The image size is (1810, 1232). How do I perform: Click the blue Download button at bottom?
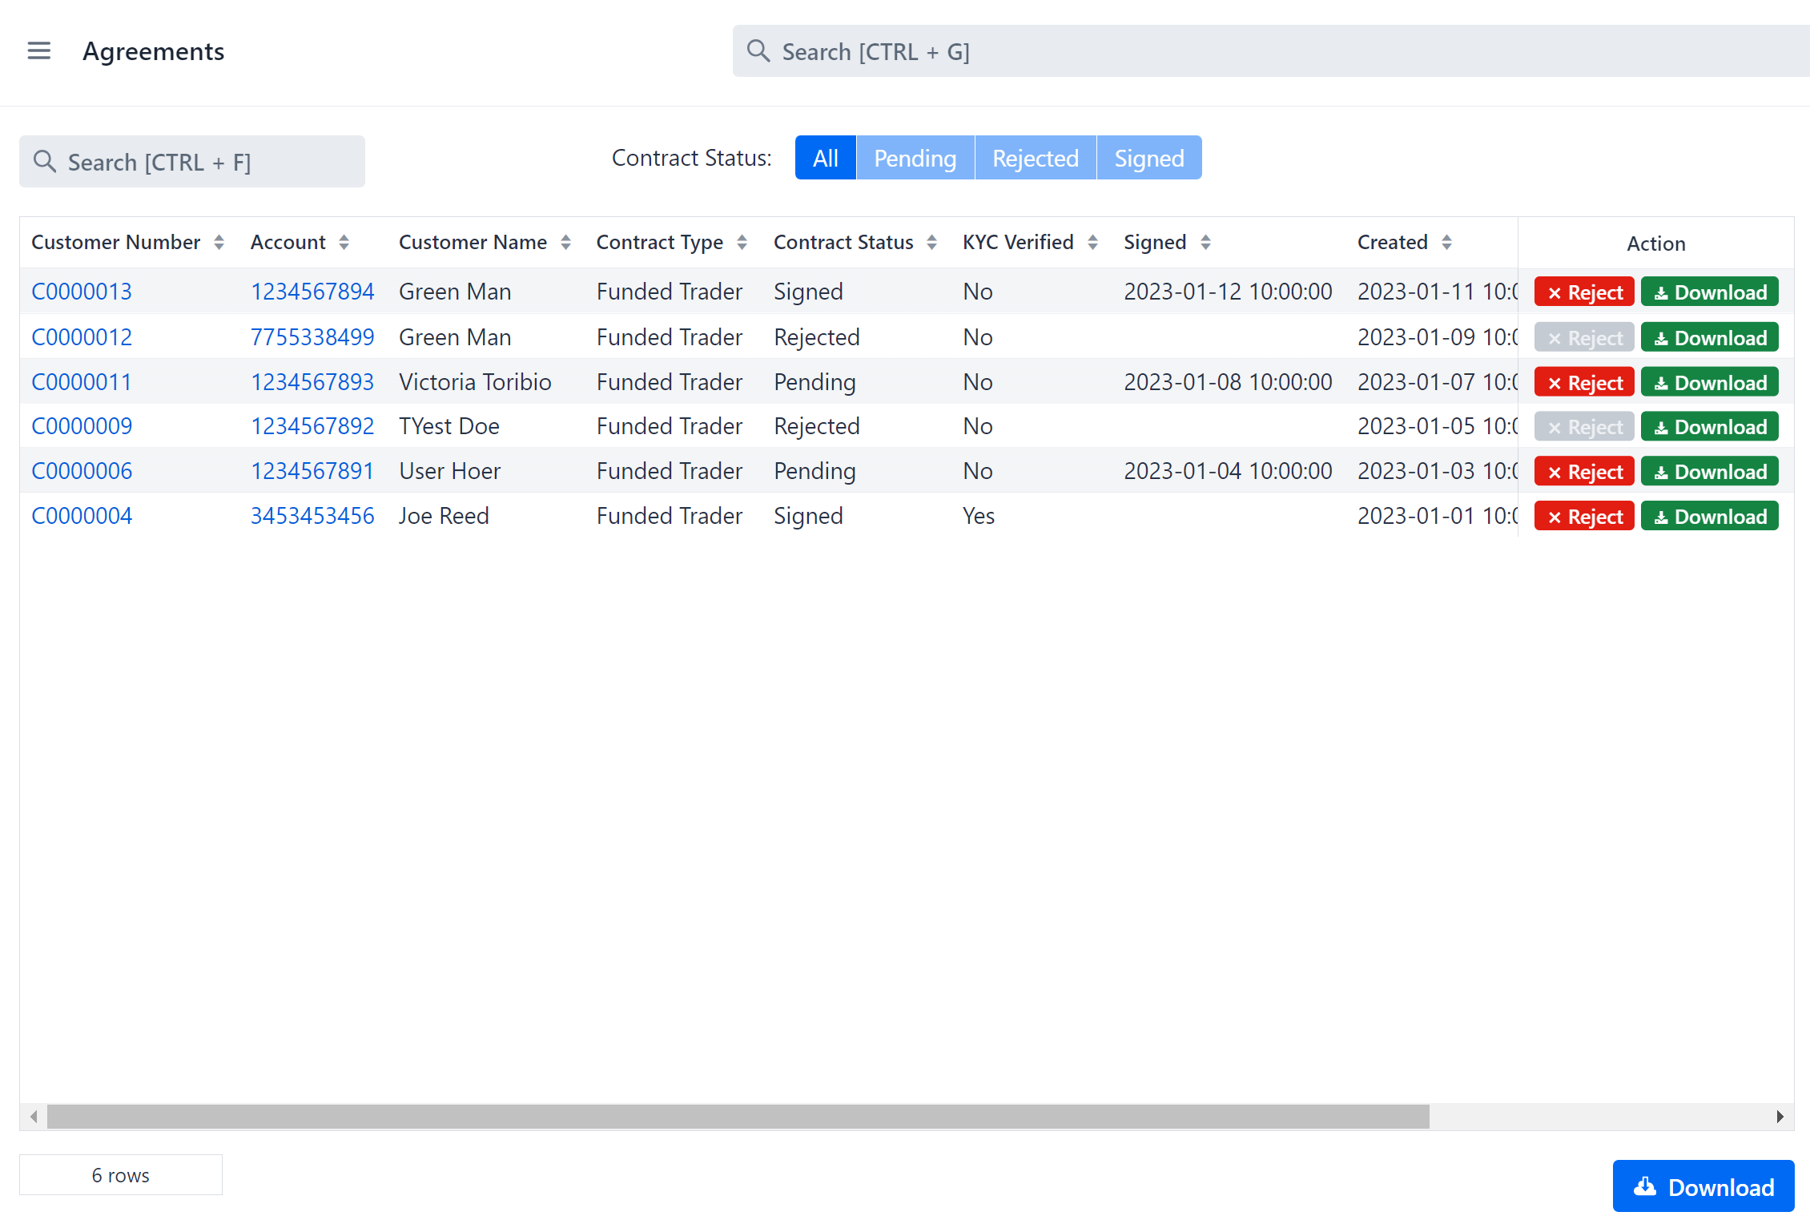click(x=1703, y=1186)
